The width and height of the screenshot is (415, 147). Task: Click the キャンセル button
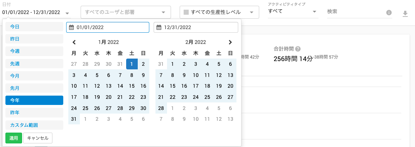pos(38,138)
